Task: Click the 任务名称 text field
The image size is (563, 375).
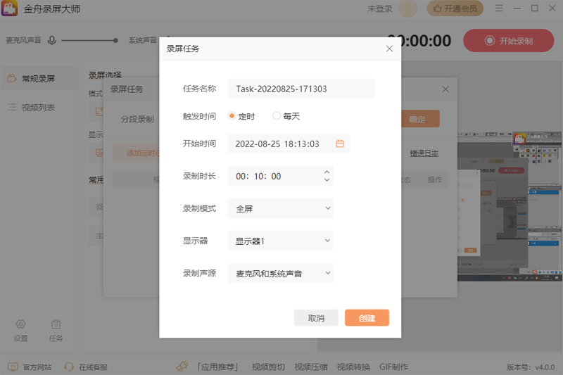Action: click(301, 89)
